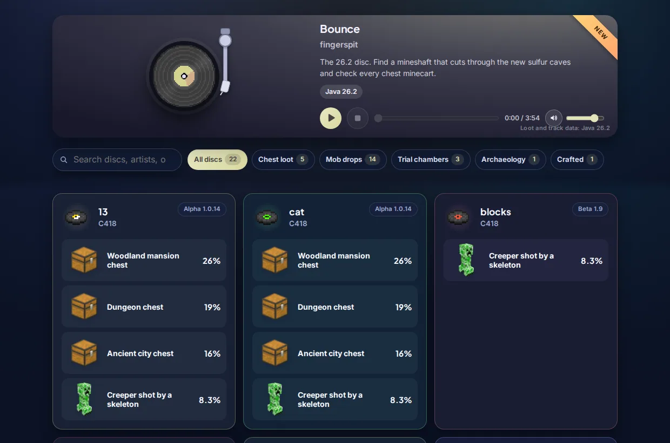670x443 pixels.
Task: Click the cat disc icon
Action: (x=267, y=217)
